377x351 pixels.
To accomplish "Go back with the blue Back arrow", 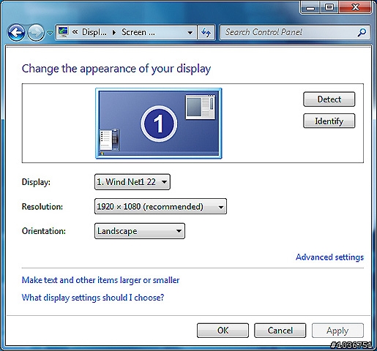I will tap(16, 32).
